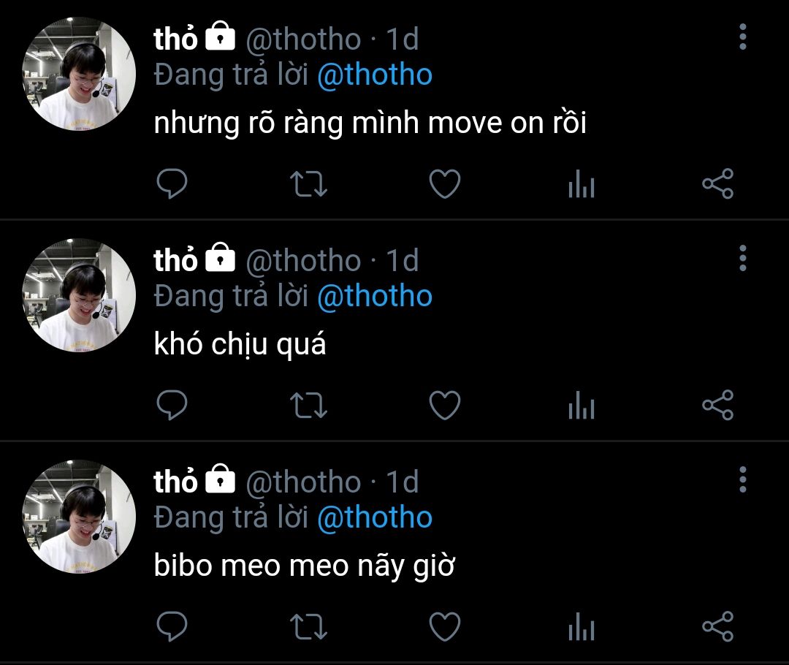Image resolution: width=789 pixels, height=665 pixels.
Task: View analytics for the "khó chịu quá" tweet
Action: coord(582,406)
